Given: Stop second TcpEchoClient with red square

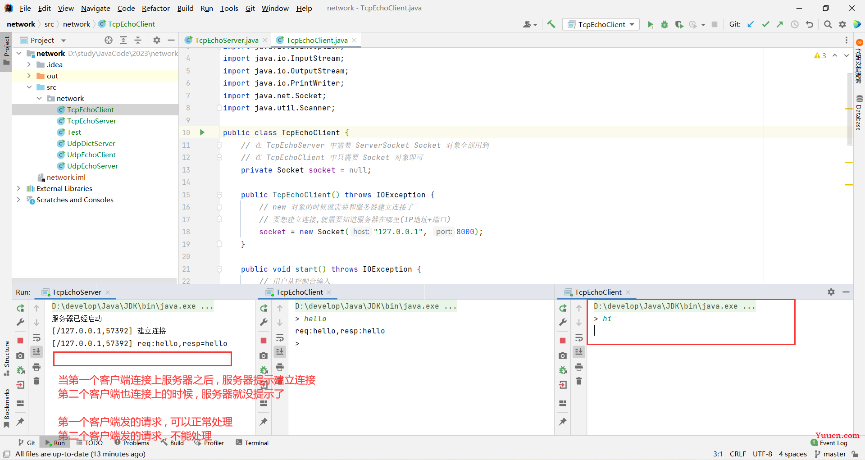Looking at the screenshot, I should [x=563, y=341].
